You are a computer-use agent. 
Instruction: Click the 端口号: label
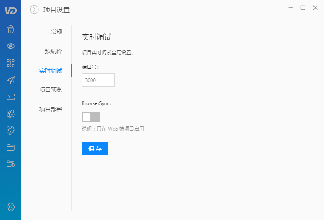coord(90,67)
